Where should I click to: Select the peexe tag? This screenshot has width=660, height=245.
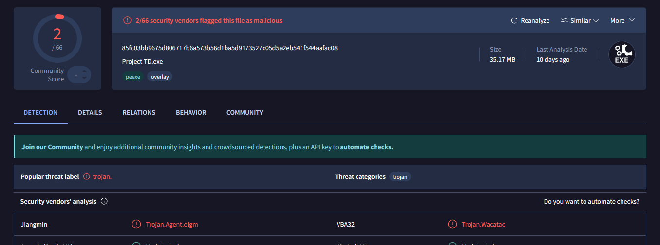133,77
